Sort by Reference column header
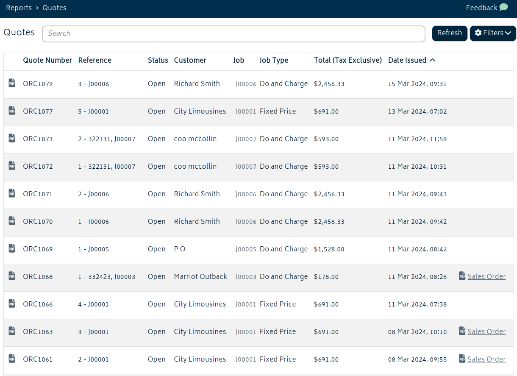The width and height of the screenshot is (517, 376). [x=95, y=60]
